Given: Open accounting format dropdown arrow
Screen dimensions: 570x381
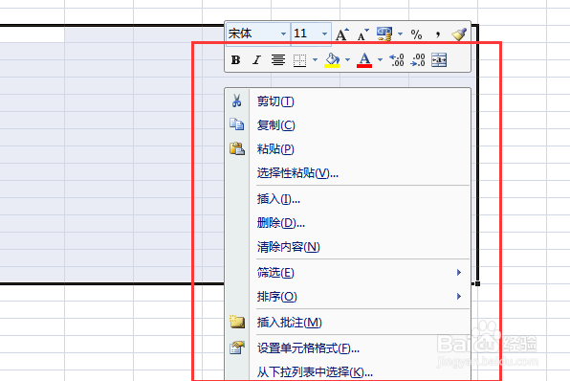Looking at the screenshot, I should [x=400, y=34].
